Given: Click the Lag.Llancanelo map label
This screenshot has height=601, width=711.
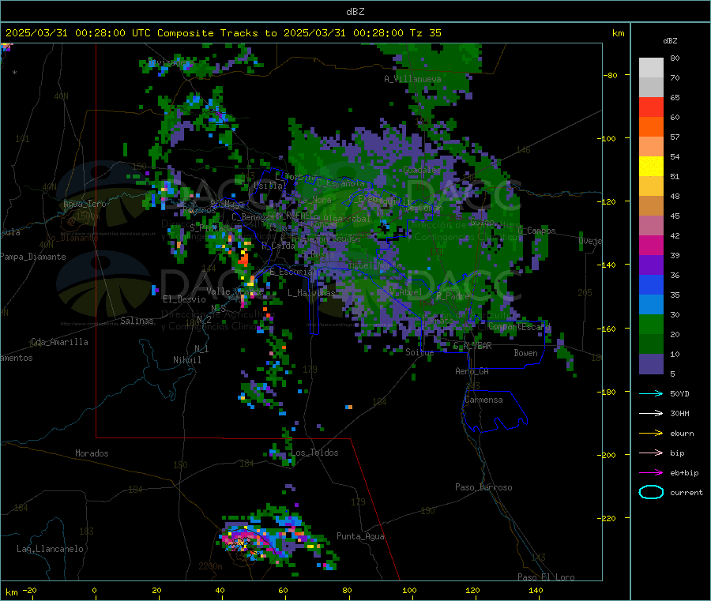Looking at the screenshot, I should click(50, 549).
